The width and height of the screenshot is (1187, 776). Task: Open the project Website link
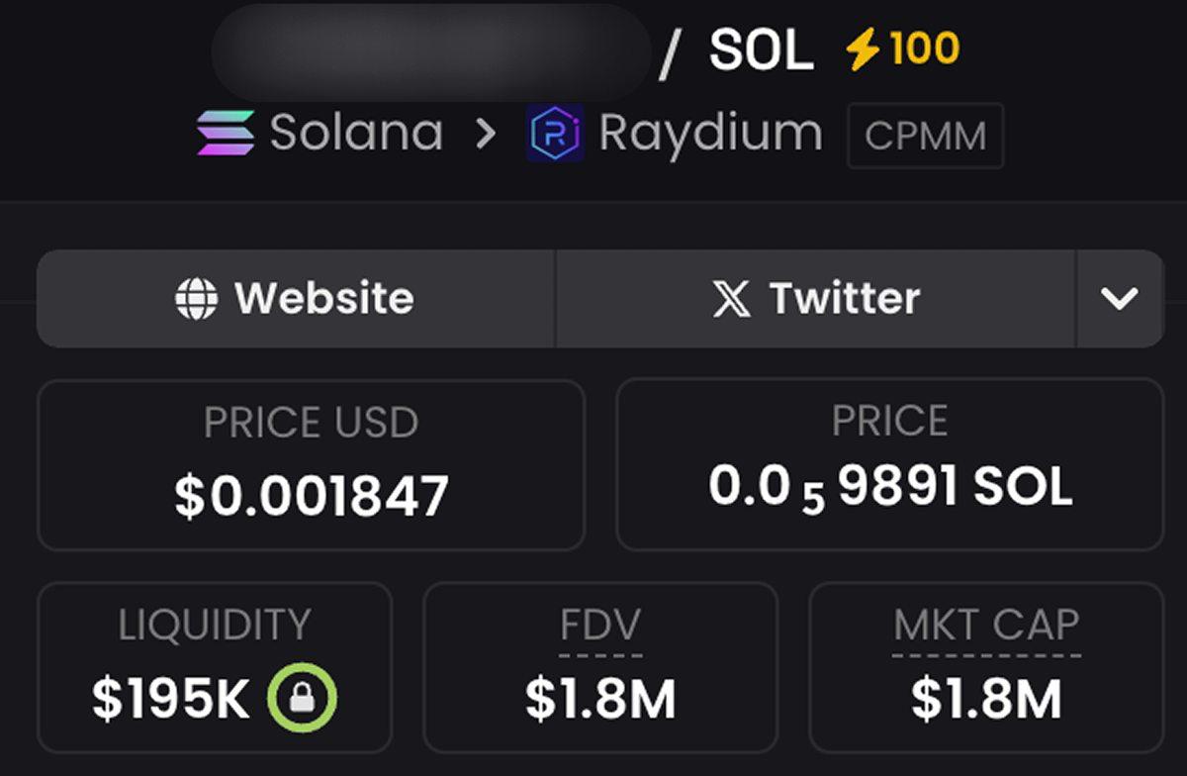coord(296,298)
